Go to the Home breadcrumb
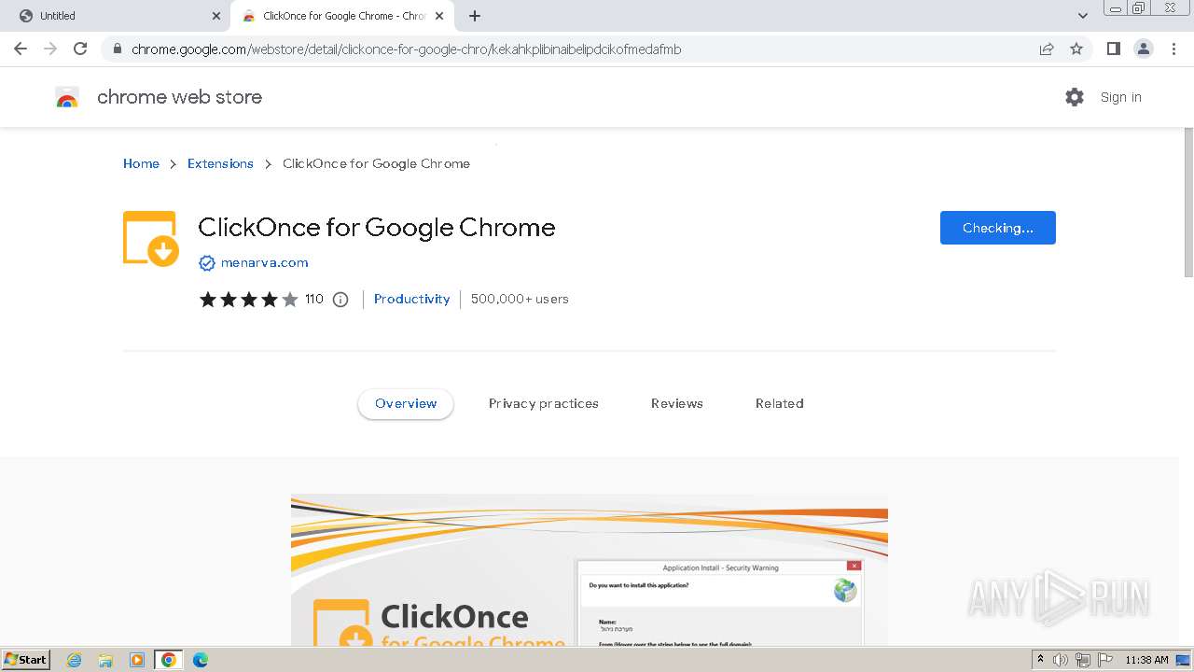 (141, 163)
